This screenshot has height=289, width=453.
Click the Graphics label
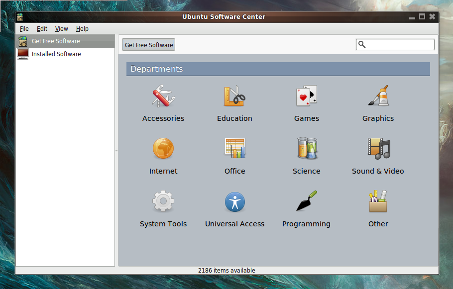[378, 118]
